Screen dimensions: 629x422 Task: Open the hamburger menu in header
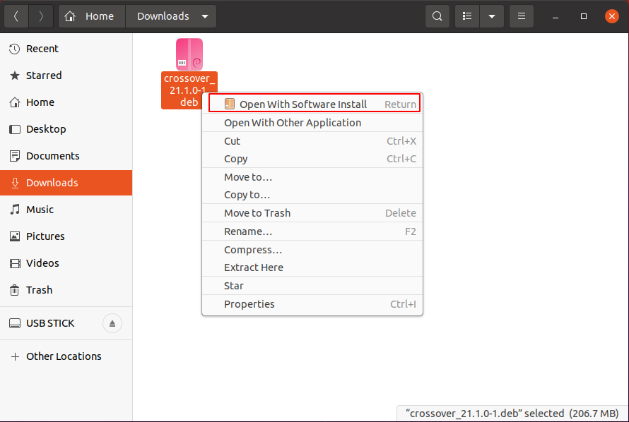click(521, 16)
